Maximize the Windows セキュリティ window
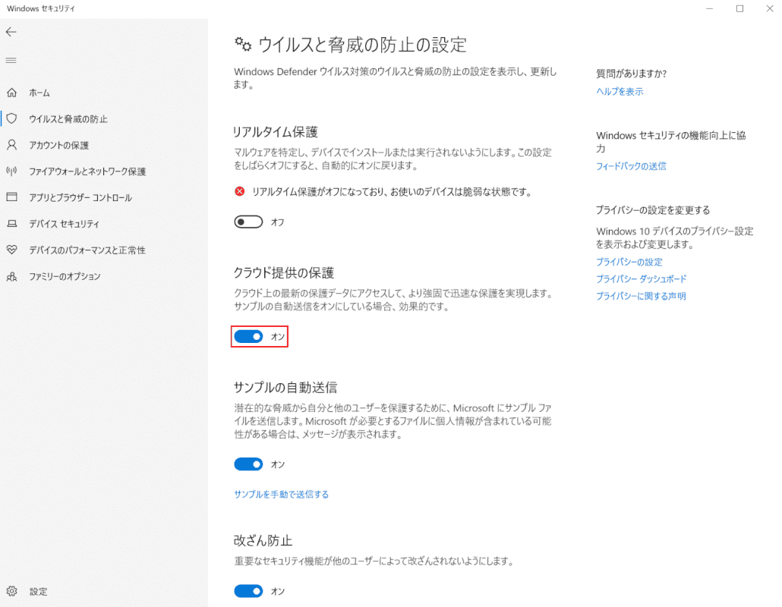This screenshot has height=607, width=782. pos(739,8)
